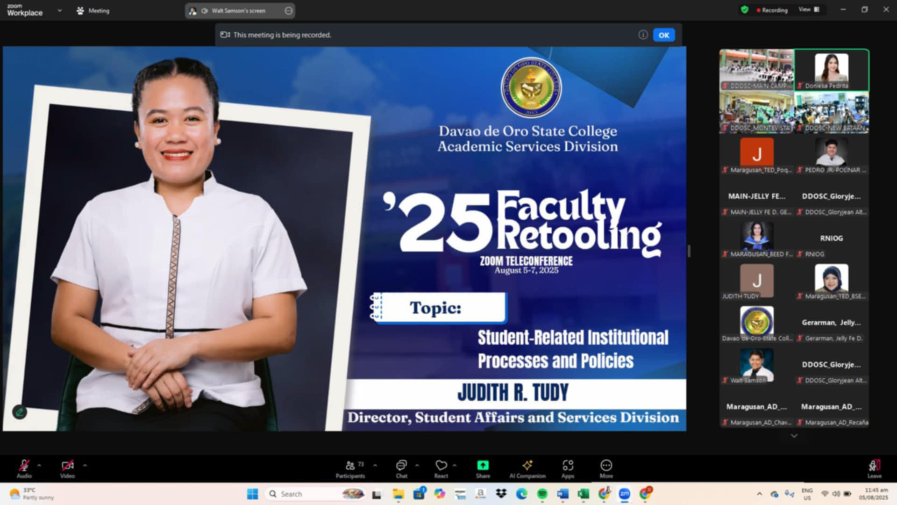This screenshot has width=897, height=505.
Task: Click the recording info icon
Action: pyautogui.click(x=643, y=35)
